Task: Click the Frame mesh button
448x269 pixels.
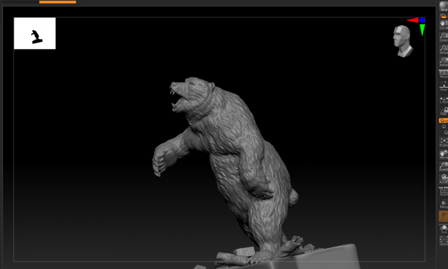Action: [x=444, y=142]
